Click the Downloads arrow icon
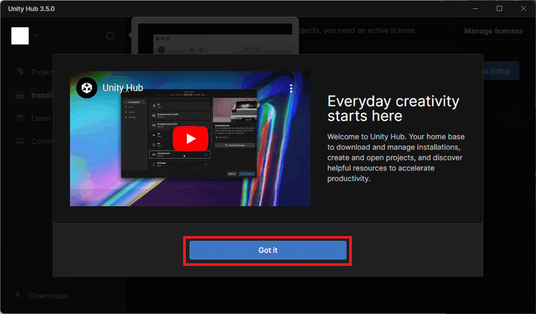This screenshot has height=314, width=536. coord(17,295)
